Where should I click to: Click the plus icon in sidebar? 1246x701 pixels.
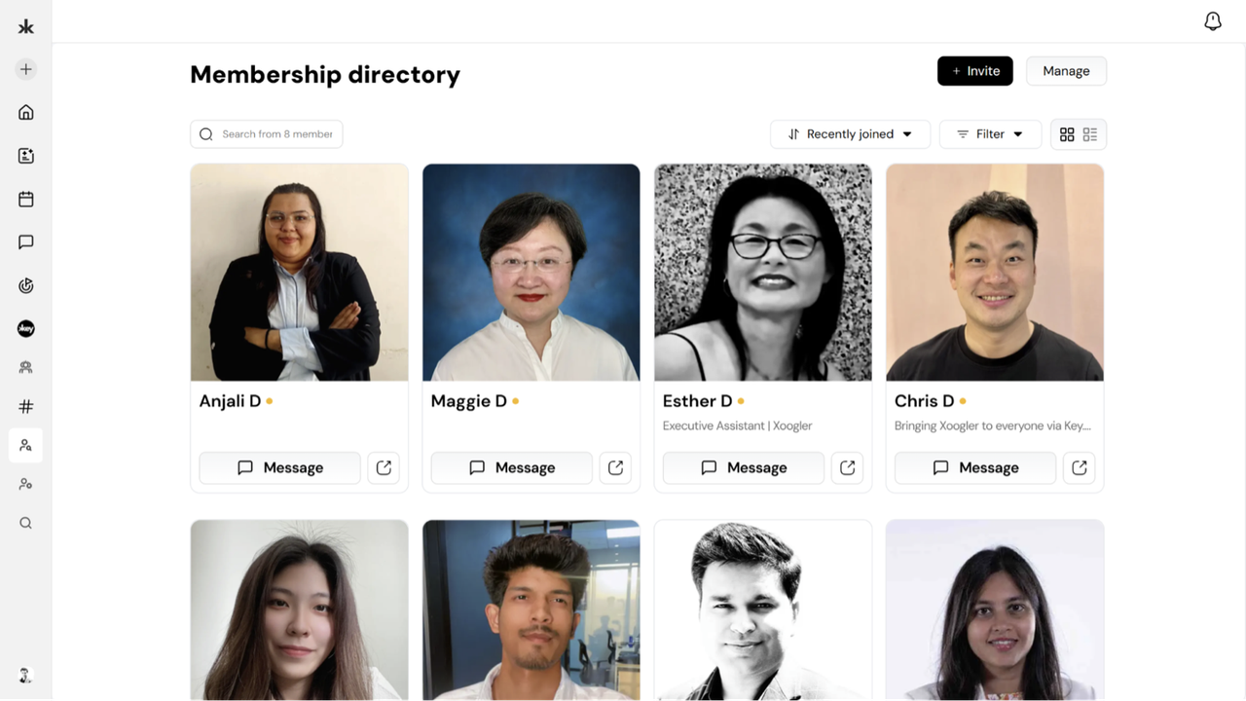coord(26,69)
